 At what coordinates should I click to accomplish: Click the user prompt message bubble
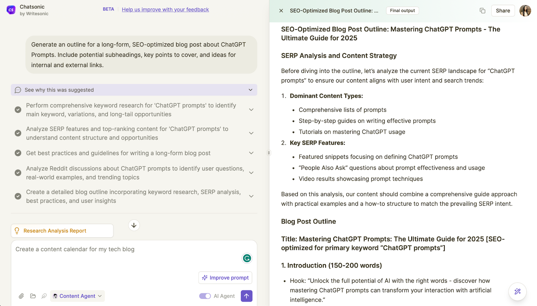point(141,55)
